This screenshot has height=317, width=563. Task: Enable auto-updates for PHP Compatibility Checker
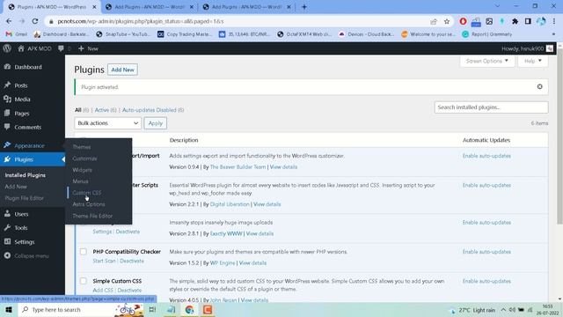[x=486, y=252]
